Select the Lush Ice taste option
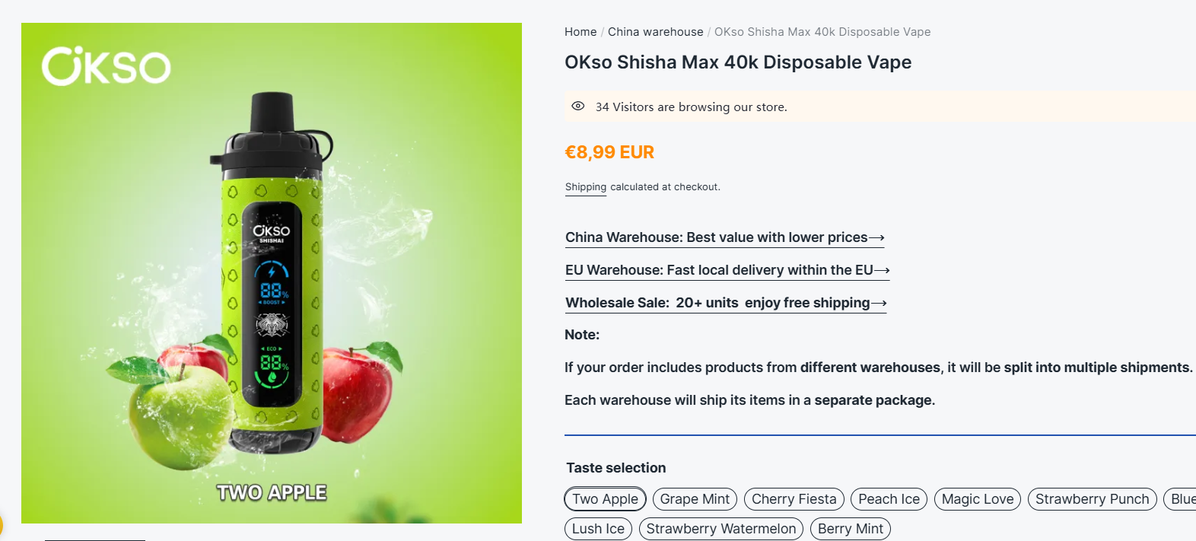The width and height of the screenshot is (1196, 541). pyautogui.click(x=598, y=529)
